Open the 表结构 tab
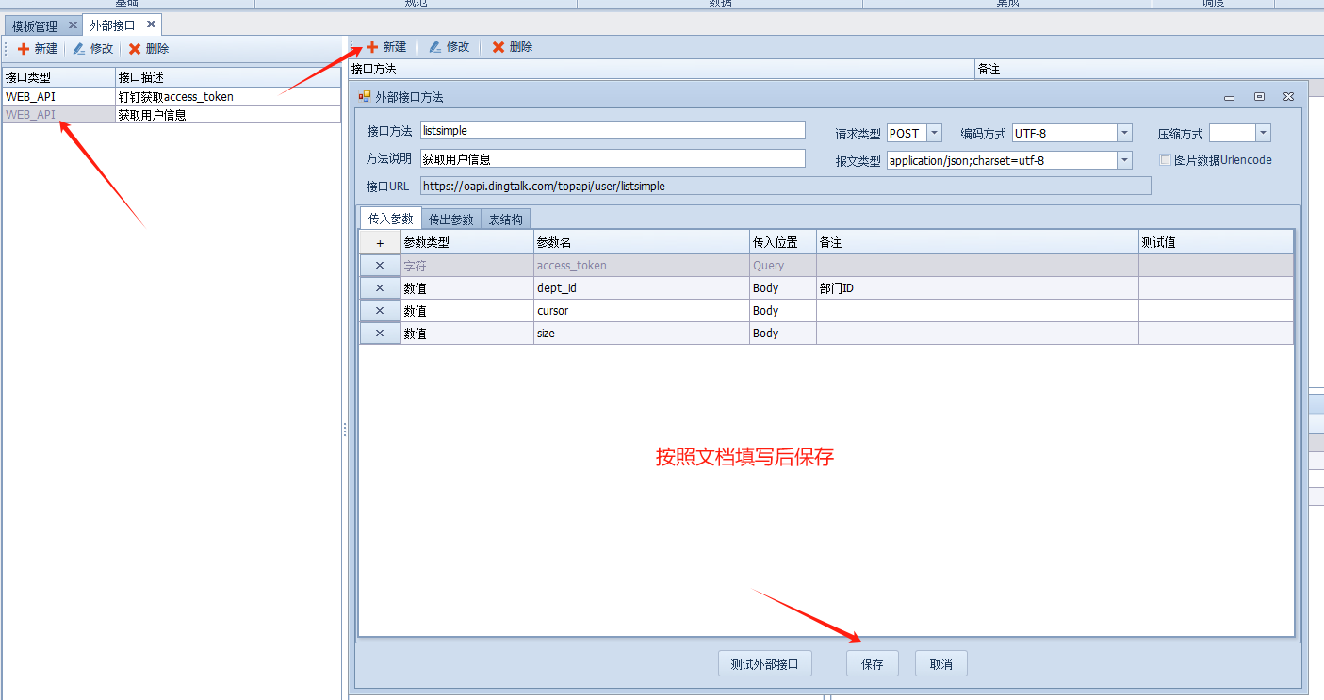This screenshot has height=700, width=1324. tap(506, 220)
